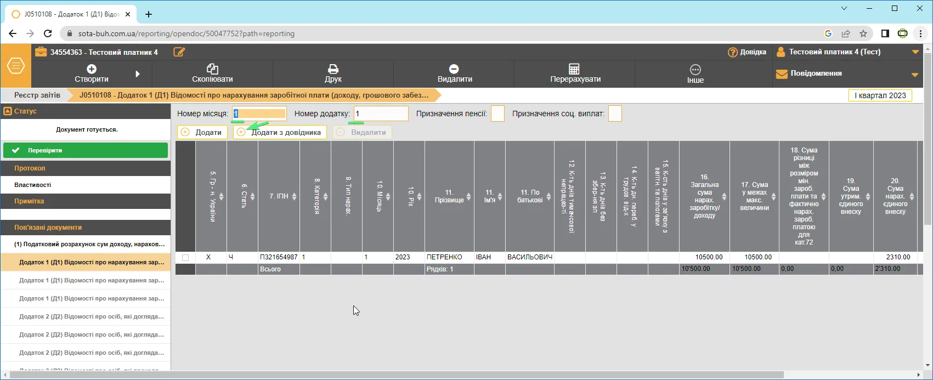Click the Видалити minus icon in toolbar
Image resolution: width=933 pixels, height=380 pixels.
[454, 69]
